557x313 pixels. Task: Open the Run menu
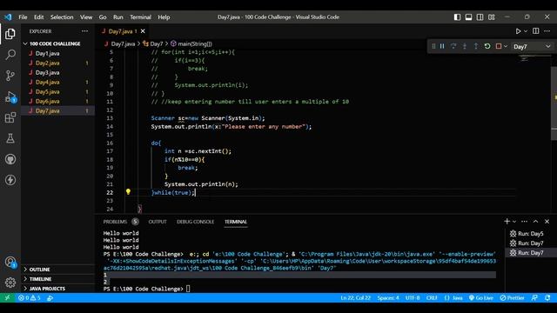(x=118, y=17)
